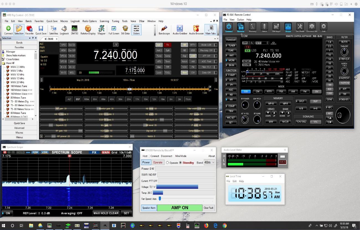
Task: Toggle MONI in RS-BA1 panel
Action: click(x=231, y=60)
